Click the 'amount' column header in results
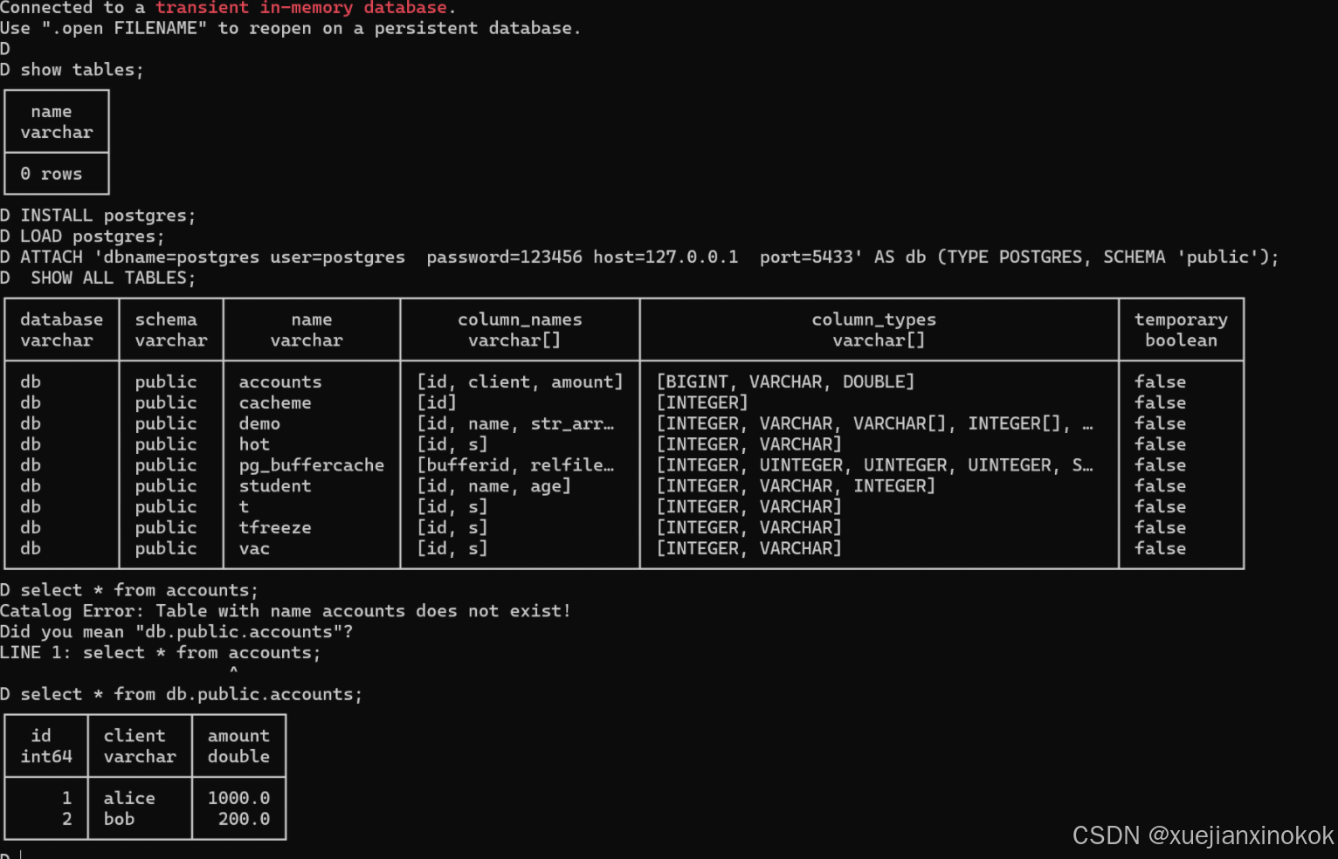Viewport: 1338px width, 859px height. (238, 736)
